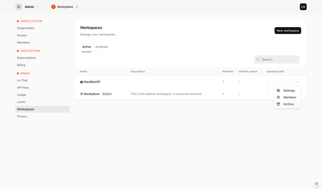Image resolution: width=322 pixels, height=189 pixels.
Task: Choose Archive from the context menu
Action: coord(289,104)
